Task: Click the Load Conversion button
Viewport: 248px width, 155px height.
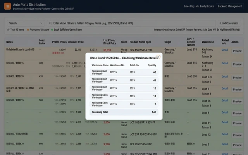Action: pos(229,23)
